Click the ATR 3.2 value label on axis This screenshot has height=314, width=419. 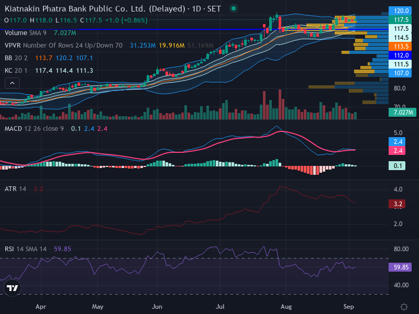pyautogui.click(x=397, y=204)
